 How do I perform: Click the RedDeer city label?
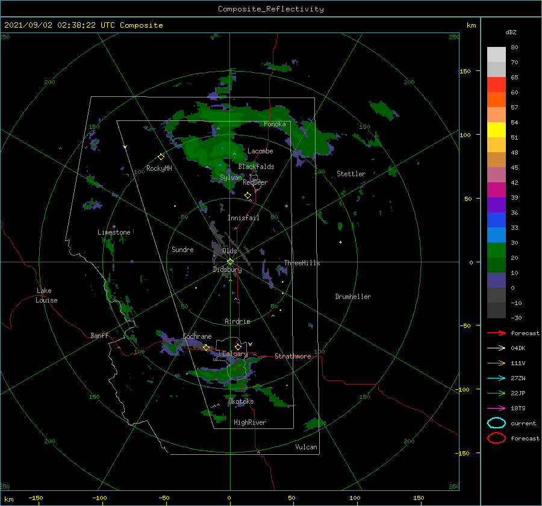coord(255,182)
